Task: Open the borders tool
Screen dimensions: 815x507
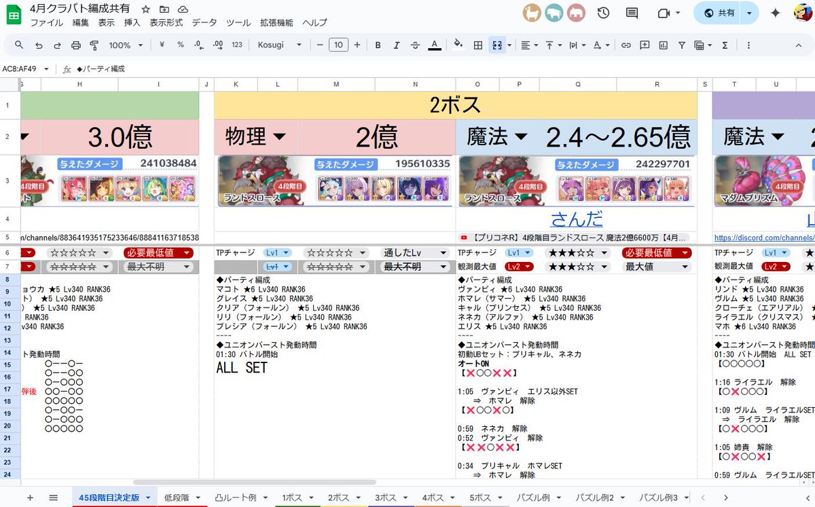Action: [x=478, y=45]
